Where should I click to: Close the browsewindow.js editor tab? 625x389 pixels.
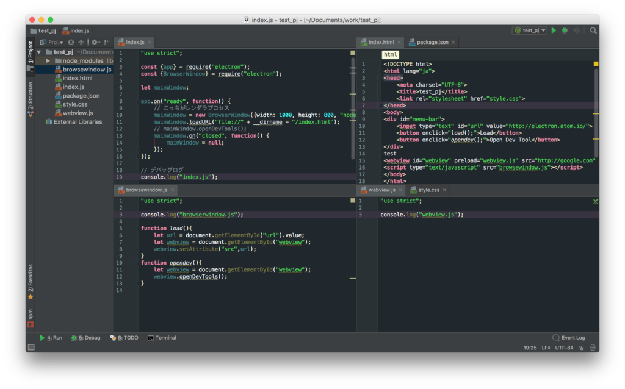[173, 190]
